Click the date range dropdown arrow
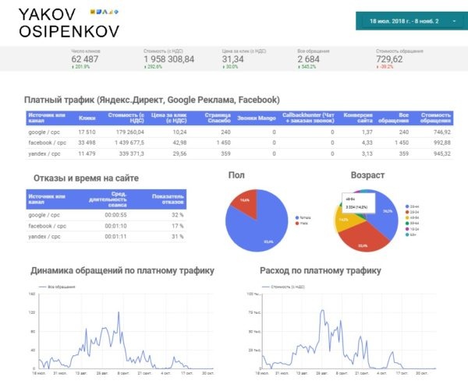Screen dimensions: 468x384 454,21
